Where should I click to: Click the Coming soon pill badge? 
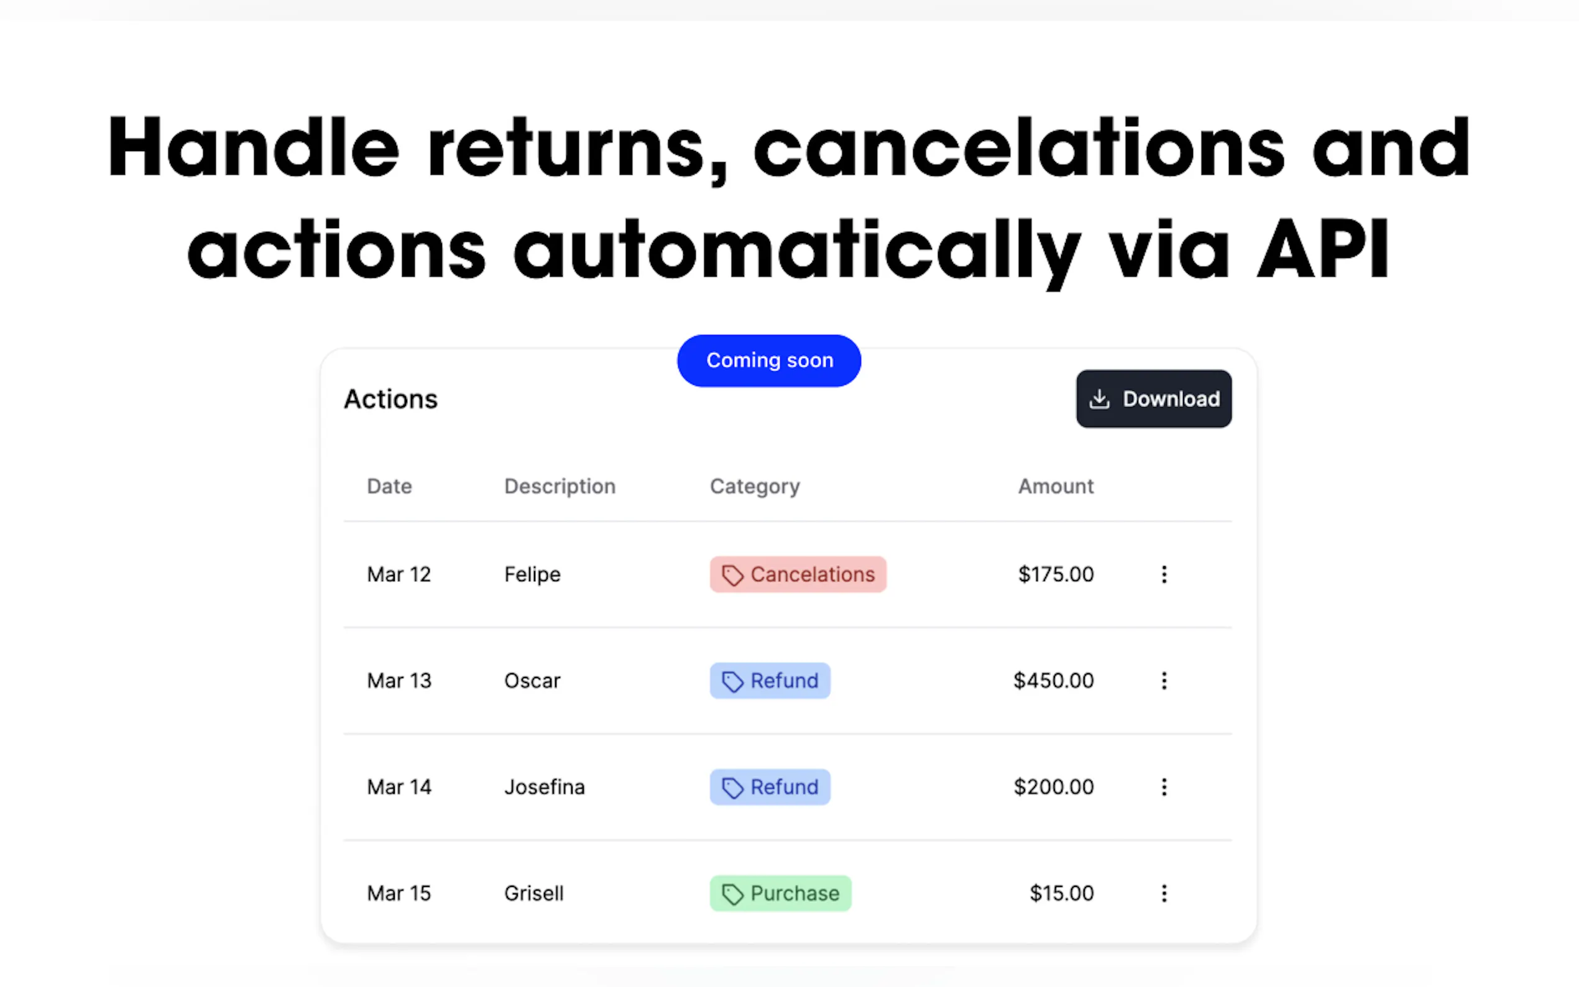[769, 360]
